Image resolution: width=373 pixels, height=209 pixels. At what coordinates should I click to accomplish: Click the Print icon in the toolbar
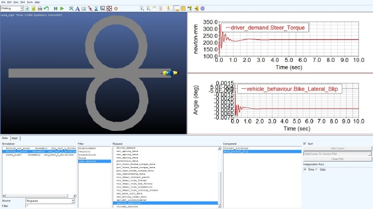pos(39,9)
